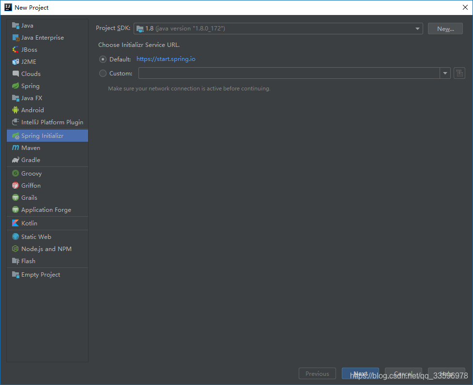Click the Application Forge icon
Viewport: 473px width, 385px height.
point(15,210)
